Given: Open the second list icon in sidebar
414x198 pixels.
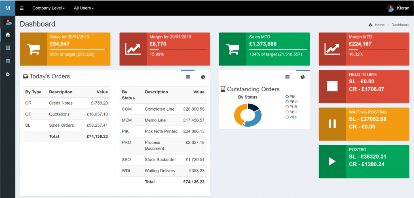Looking at the screenshot, I should 8,61.
